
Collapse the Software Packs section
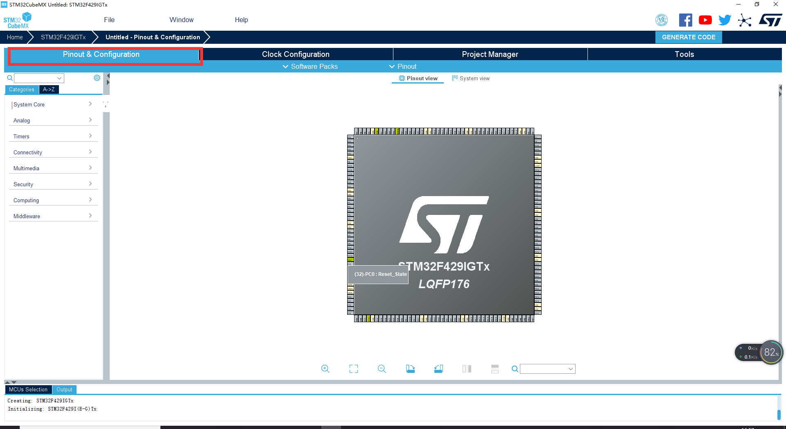310,66
